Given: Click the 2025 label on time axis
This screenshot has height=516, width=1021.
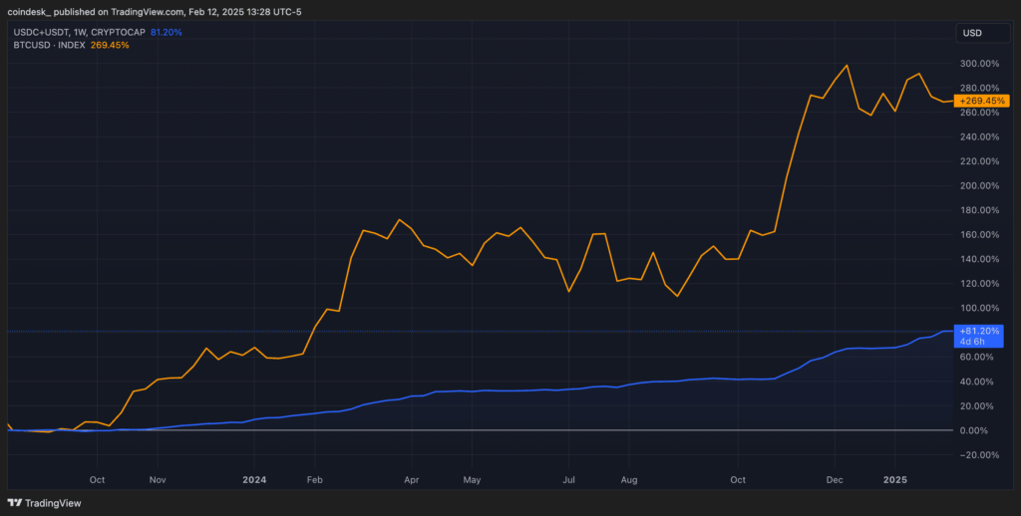Looking at the screenshot, I should click(x=895, y=479).
